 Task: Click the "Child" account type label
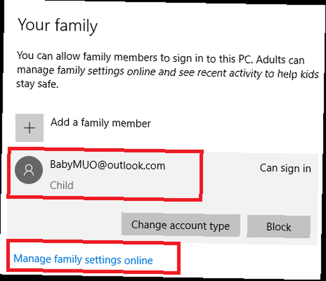tap(62, 185)
